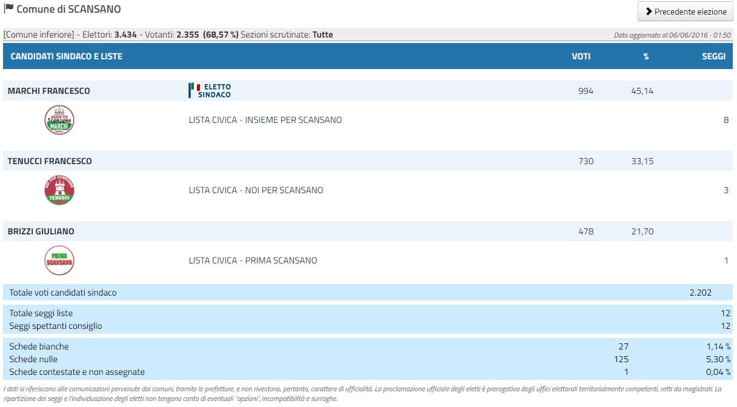
Task: Select candidate TENUCCI FRANCESCO row
Action: [x=368, y=161]
